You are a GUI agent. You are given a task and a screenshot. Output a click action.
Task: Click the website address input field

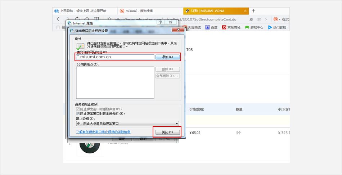(114, 57)
